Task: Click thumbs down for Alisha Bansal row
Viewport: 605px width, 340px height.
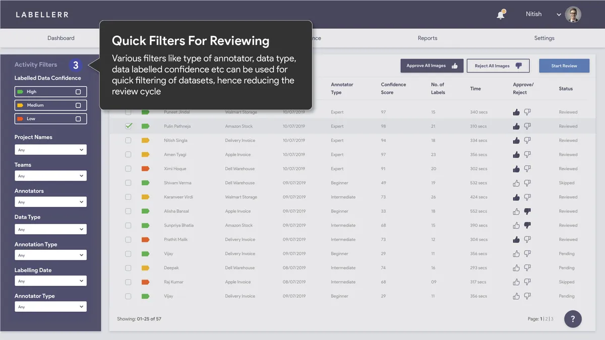Action: click(x=527, y=211)
